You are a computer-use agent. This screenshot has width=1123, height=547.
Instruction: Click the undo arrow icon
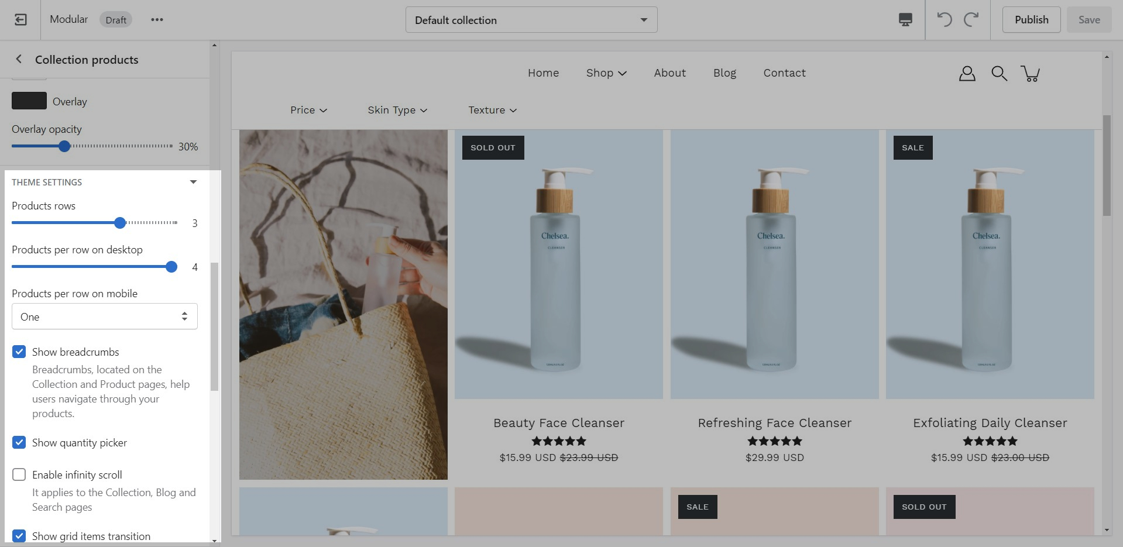point(944,20)
